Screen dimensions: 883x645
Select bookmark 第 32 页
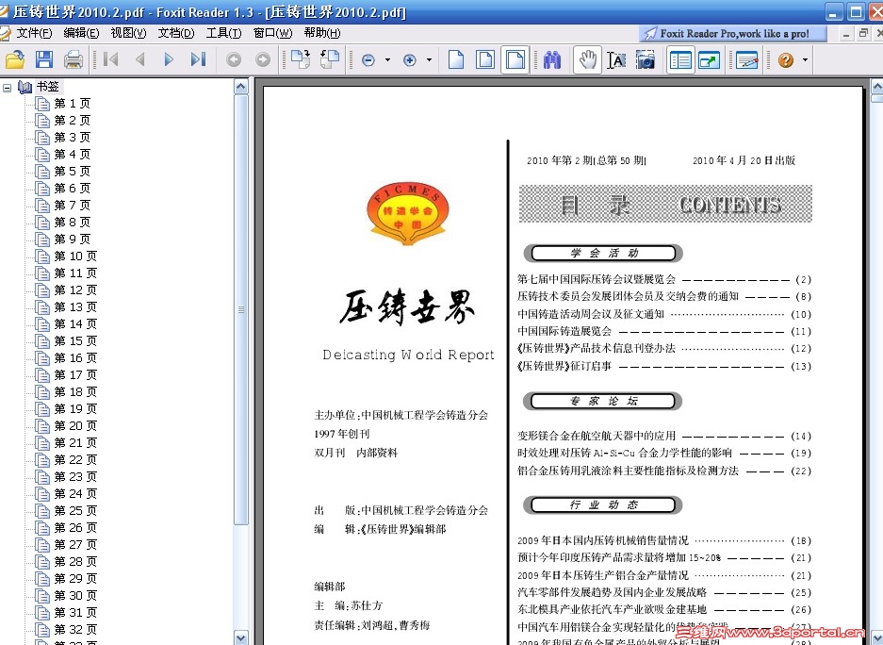[75, 629]
